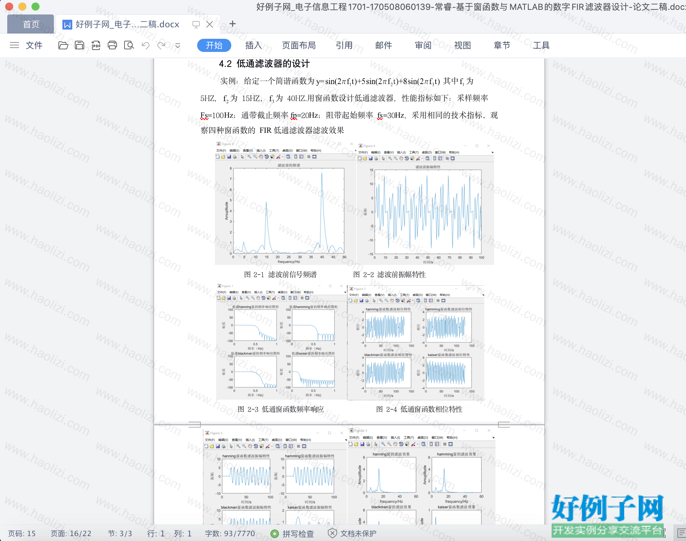Click the underlined word fp in fp=20Hz

coord(294,115)
